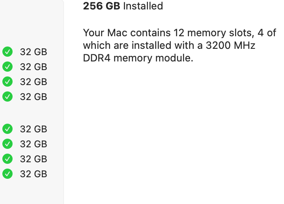Screen dimensions: 284x204
Task: Click the last green checkmark in the lower group
Action: [7, 174]
